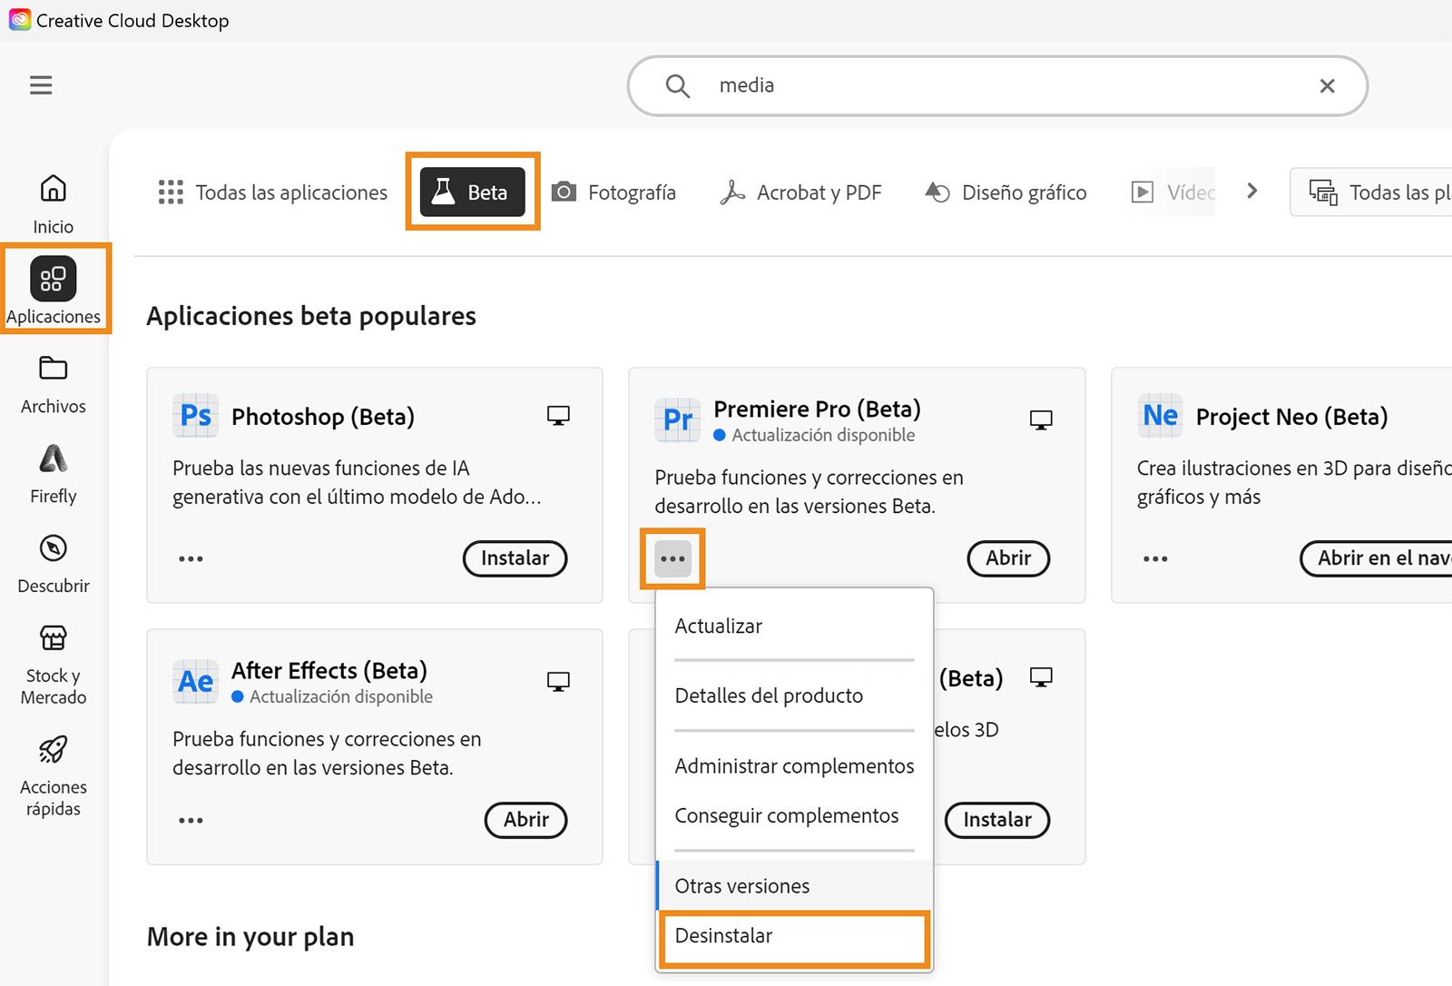Switch to the Vídeo tab
Screen dimensions: 1452x986
coord(1172,192)
